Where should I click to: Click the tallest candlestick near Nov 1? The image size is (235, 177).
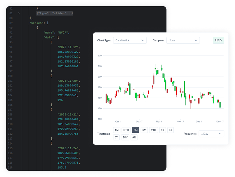click(x=154, y=80)
